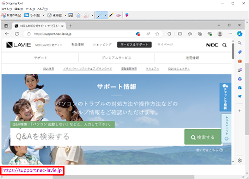The image size is (249, 179).
Task: Open the split screen icon
Action: click(180, 34)
